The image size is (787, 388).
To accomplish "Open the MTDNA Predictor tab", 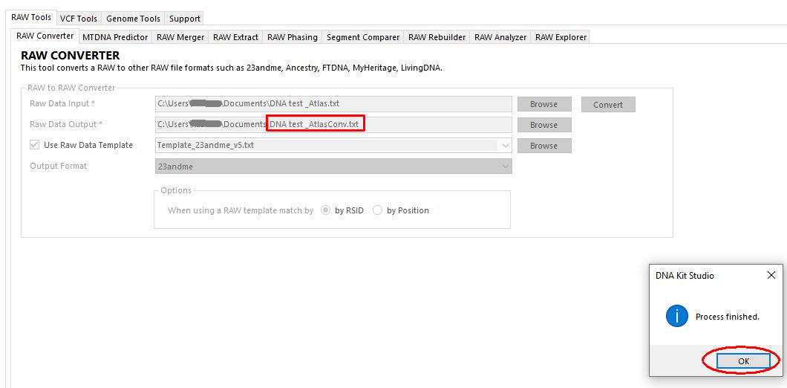I will coord(115,37).
